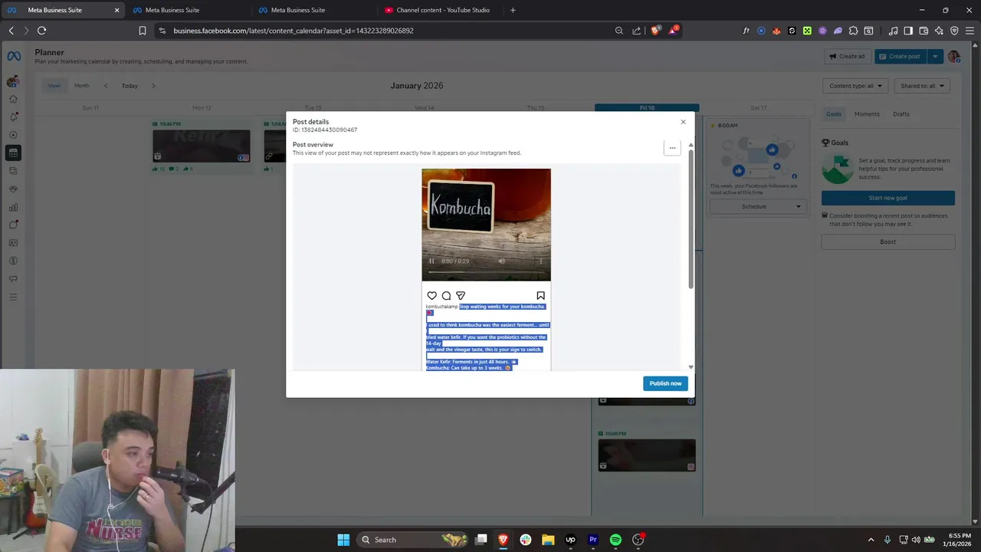This screenshot has height=552, width=981.
Task: Open Notifications bell in sidebar
Action: pos(13,117)
